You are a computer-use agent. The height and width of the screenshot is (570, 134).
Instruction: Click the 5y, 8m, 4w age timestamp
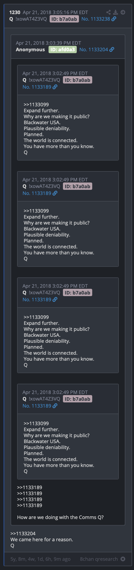pos(40,559)
